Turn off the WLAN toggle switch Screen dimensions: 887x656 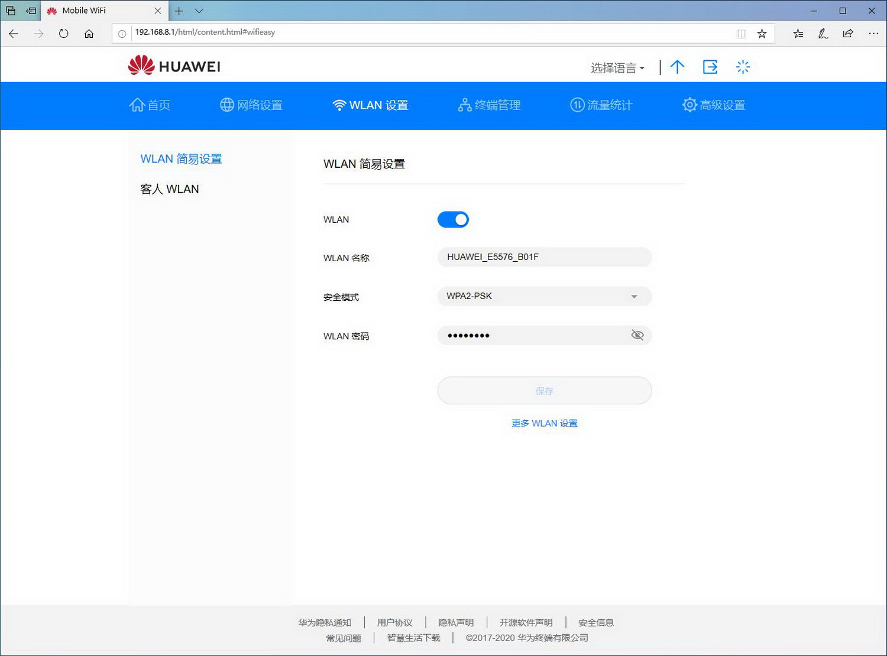[x=453, y=219]
